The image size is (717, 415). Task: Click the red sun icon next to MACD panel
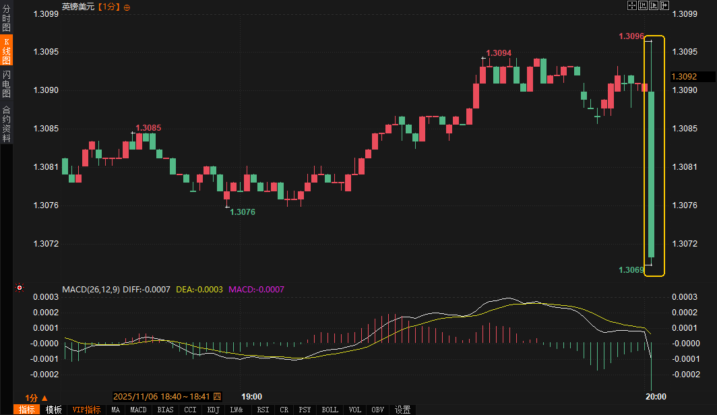(19, 288)
